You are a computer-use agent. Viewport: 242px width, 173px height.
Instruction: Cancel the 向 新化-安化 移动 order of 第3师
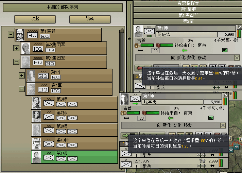pos(223,125)
